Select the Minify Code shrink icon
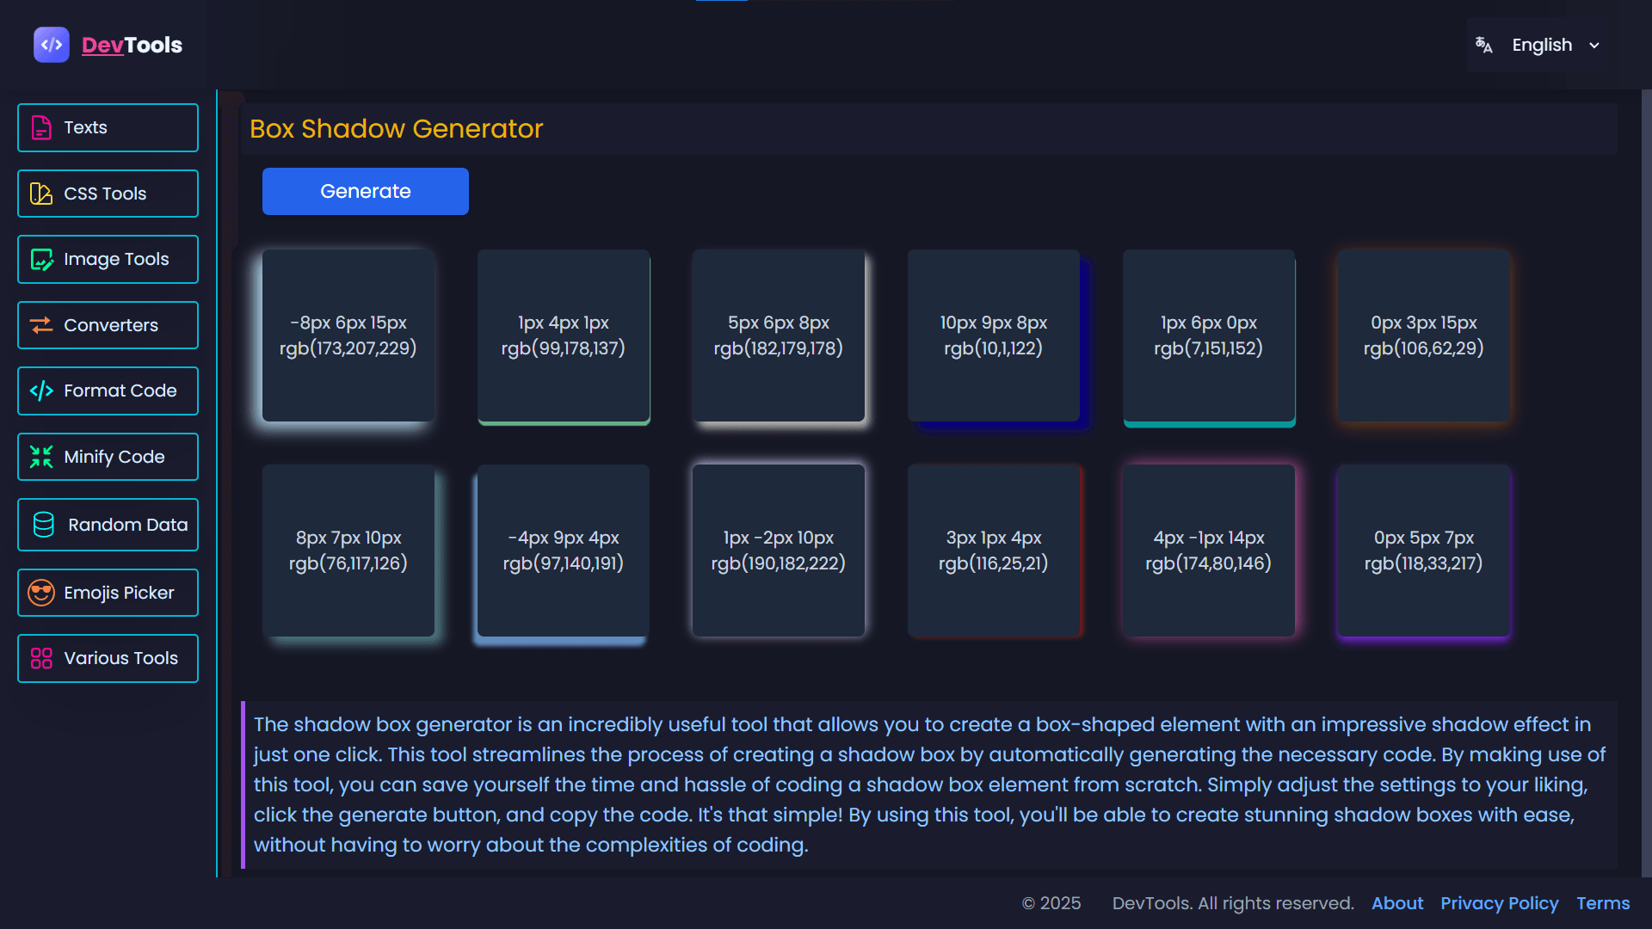Screen dimensions: 1652x929 (x=41, y=457)
